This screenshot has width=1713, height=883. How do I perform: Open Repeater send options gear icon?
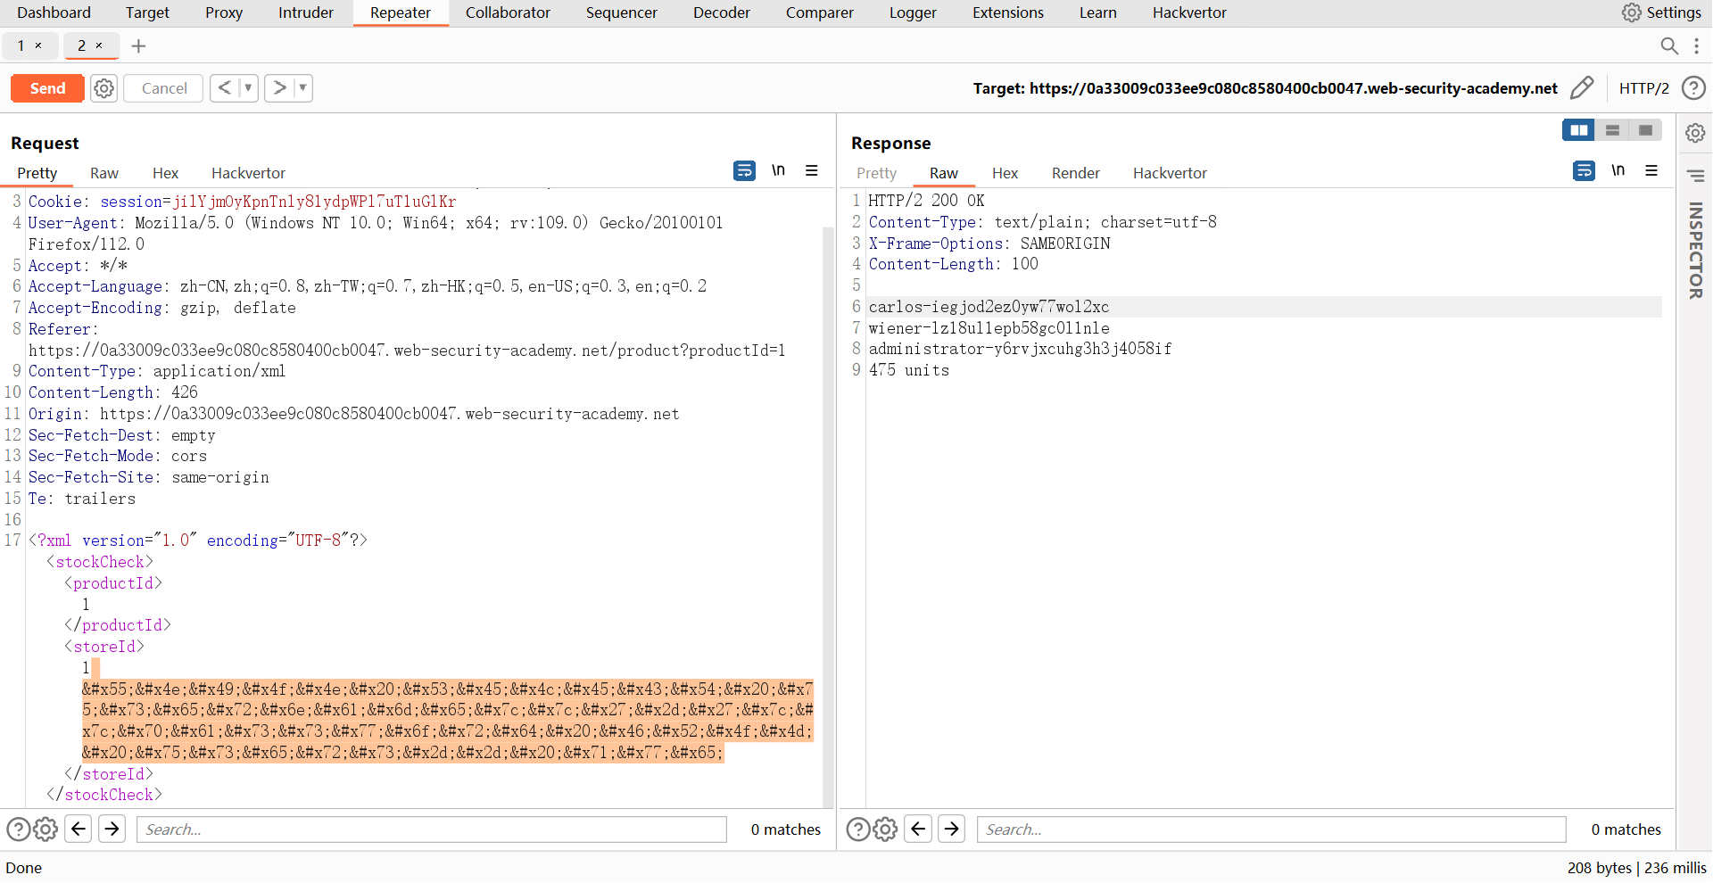(x=104, y=88)
